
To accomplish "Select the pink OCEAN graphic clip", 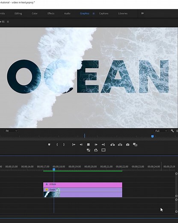I will tap(83, 184).
